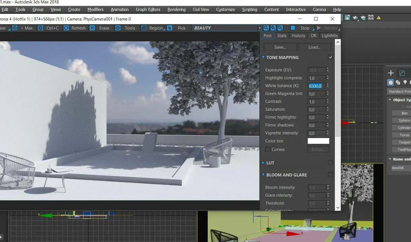Reset zoom with the third magnifier icon
The height and width of the screenshot is (242, 411).
point(280,28)
